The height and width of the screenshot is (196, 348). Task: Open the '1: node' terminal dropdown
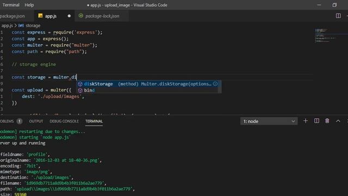(269, 121)
